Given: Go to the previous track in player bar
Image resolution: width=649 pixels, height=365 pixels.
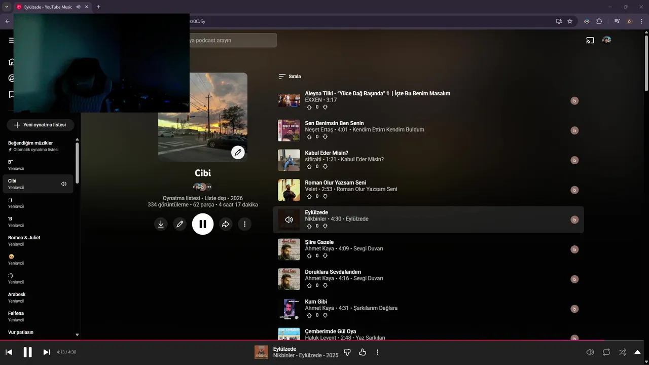Looking at the screenshot, I should click(9, 352).
